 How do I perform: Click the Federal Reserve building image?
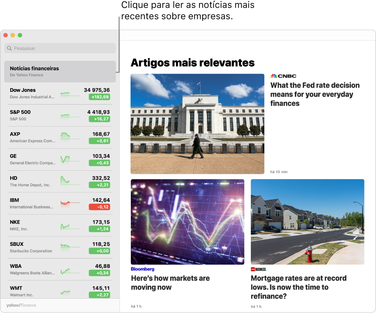coord(197,124)
